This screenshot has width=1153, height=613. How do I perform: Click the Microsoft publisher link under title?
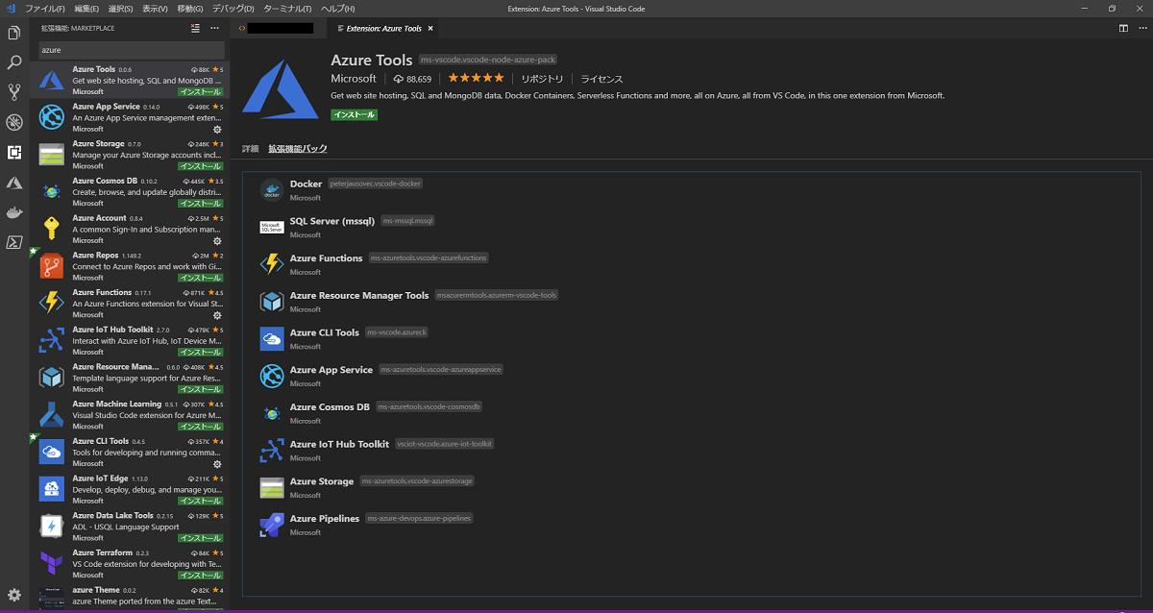click(354, 79)
